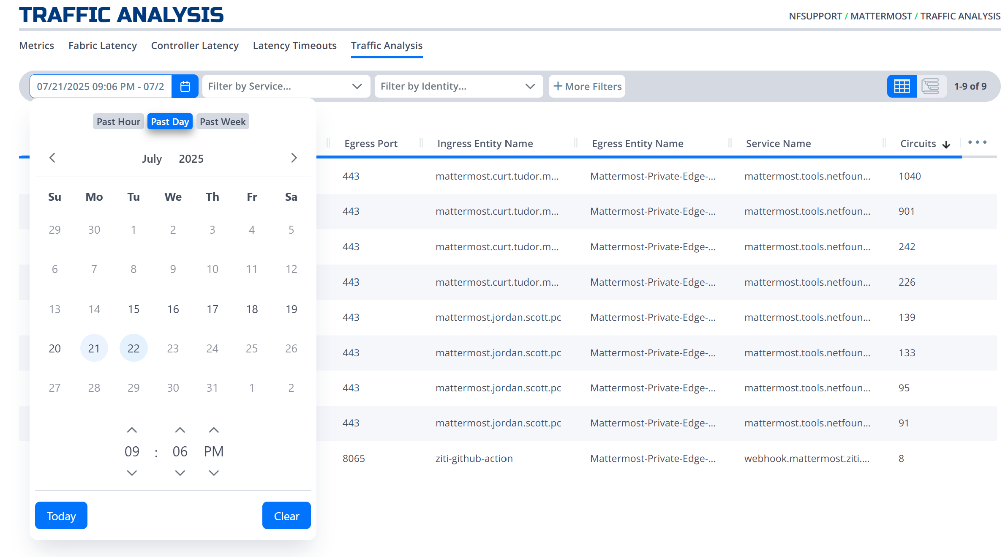Screen dimensions: 1008x557
Task: Increase the hour value
Action: coord(132,430)
